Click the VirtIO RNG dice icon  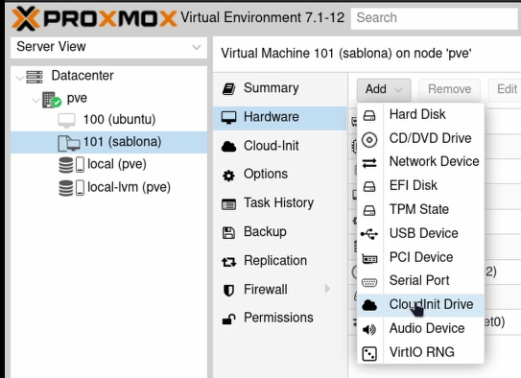click(x=369, y=354)
